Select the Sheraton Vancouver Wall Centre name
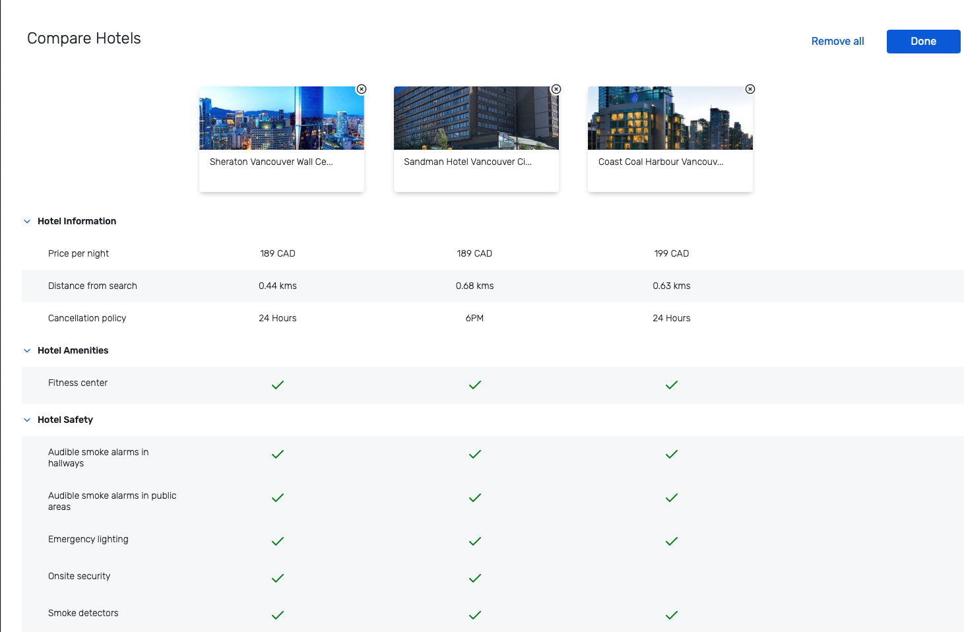Image resolution: width=964 pixels, height=632 pixels. pyautogui.click(x=271, y=162)
